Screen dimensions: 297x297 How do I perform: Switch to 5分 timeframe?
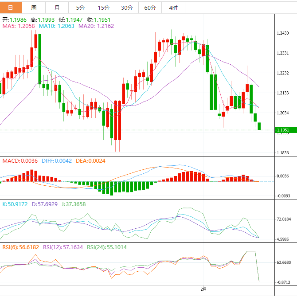pos(80,8)
